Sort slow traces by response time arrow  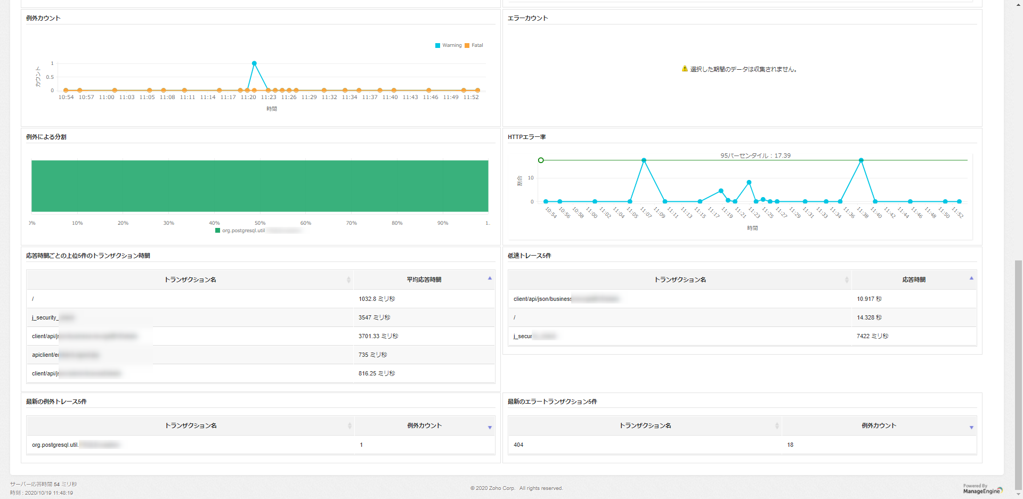971,279
